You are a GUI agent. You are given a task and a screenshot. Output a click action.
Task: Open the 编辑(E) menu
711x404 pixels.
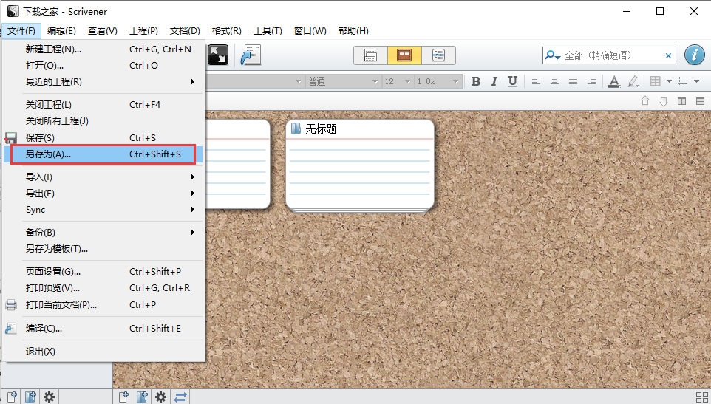(61, 31)
